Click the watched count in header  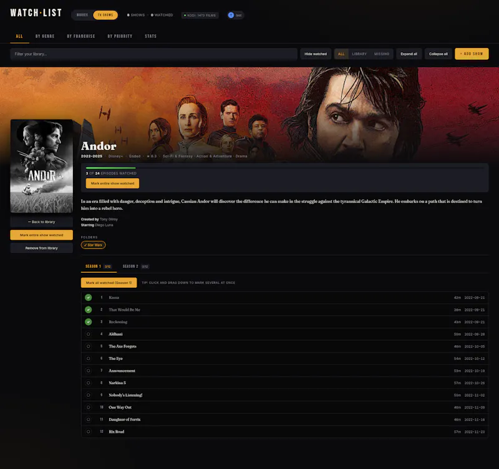[162, 15]
